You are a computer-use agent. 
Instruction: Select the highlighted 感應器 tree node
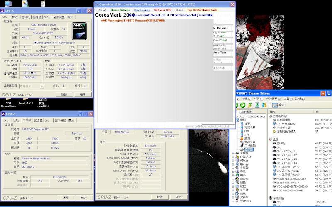[x=249, y=149]
